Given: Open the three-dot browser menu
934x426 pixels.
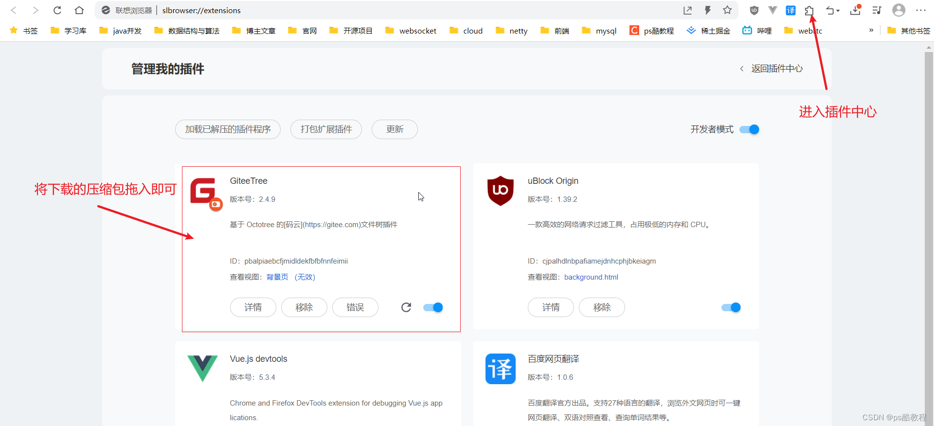Looking at the screenshot, I should (x=921, y=10).
